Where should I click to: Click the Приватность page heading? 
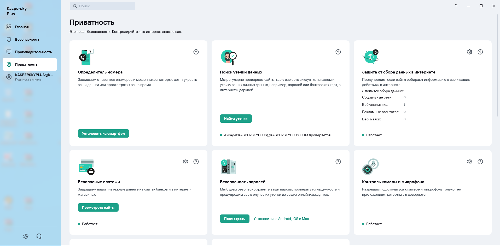92,22
